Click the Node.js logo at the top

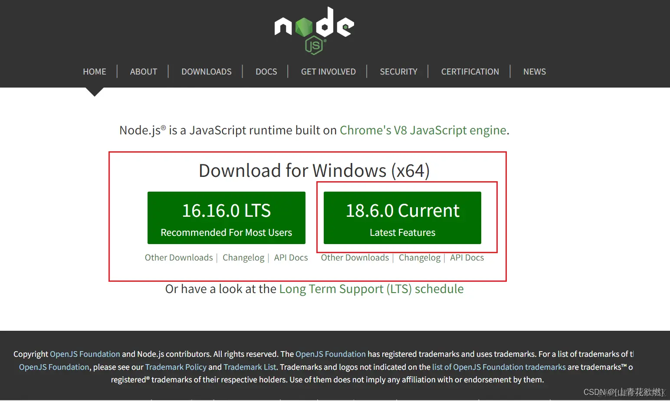click(x=314, y=30)
